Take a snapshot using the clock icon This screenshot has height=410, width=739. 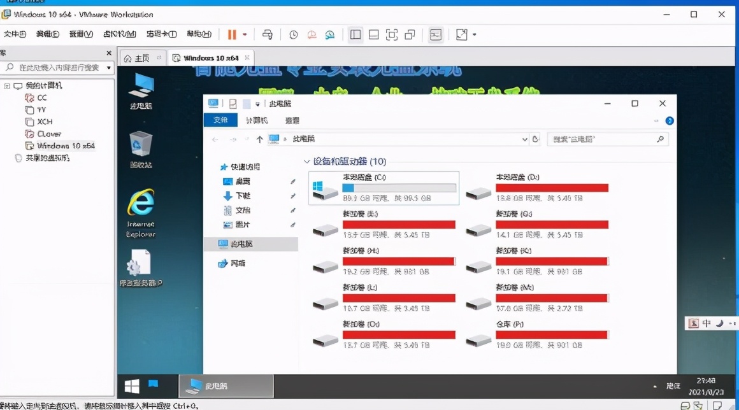click(x=293, y=34)
